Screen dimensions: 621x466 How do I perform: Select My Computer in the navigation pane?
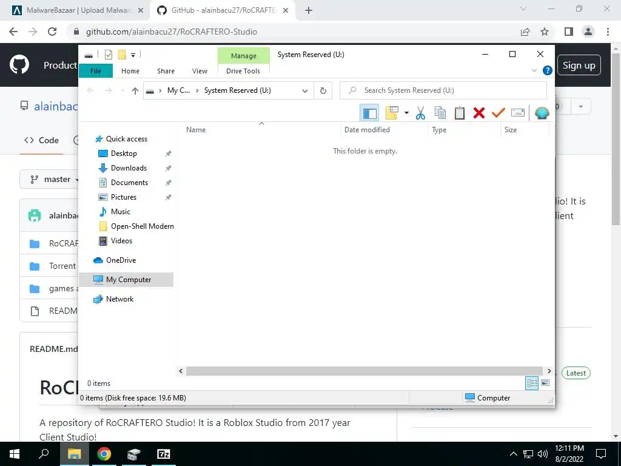[x=126, y=280]
